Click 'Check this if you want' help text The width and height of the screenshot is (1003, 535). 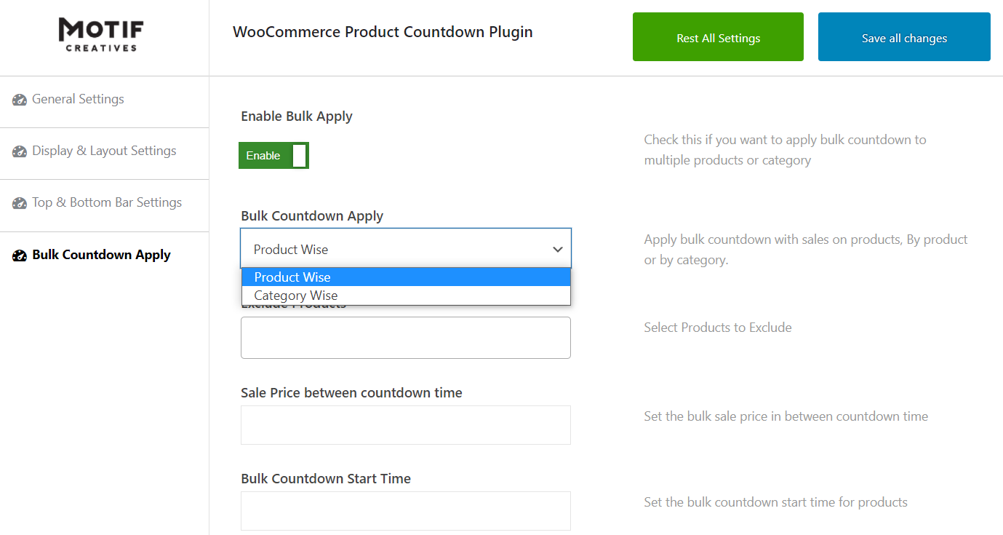(786, 150)
